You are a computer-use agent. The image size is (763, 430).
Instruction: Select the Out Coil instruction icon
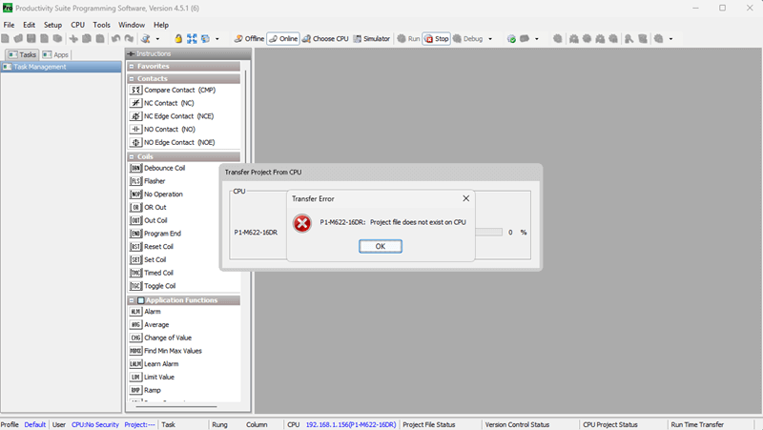pos(135,220)
